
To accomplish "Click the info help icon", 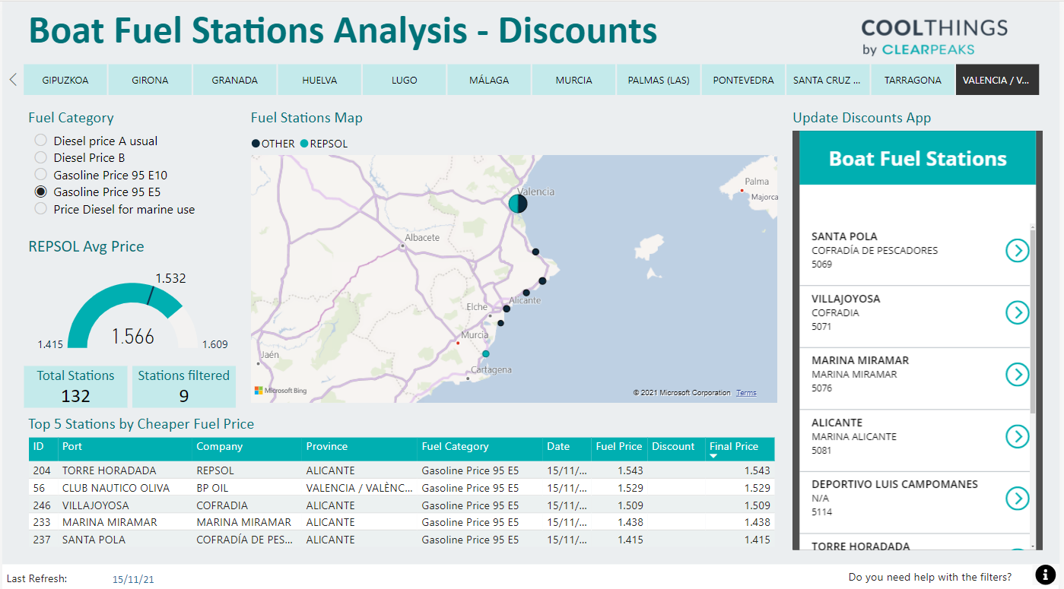I will click(x=1046, y=575).
